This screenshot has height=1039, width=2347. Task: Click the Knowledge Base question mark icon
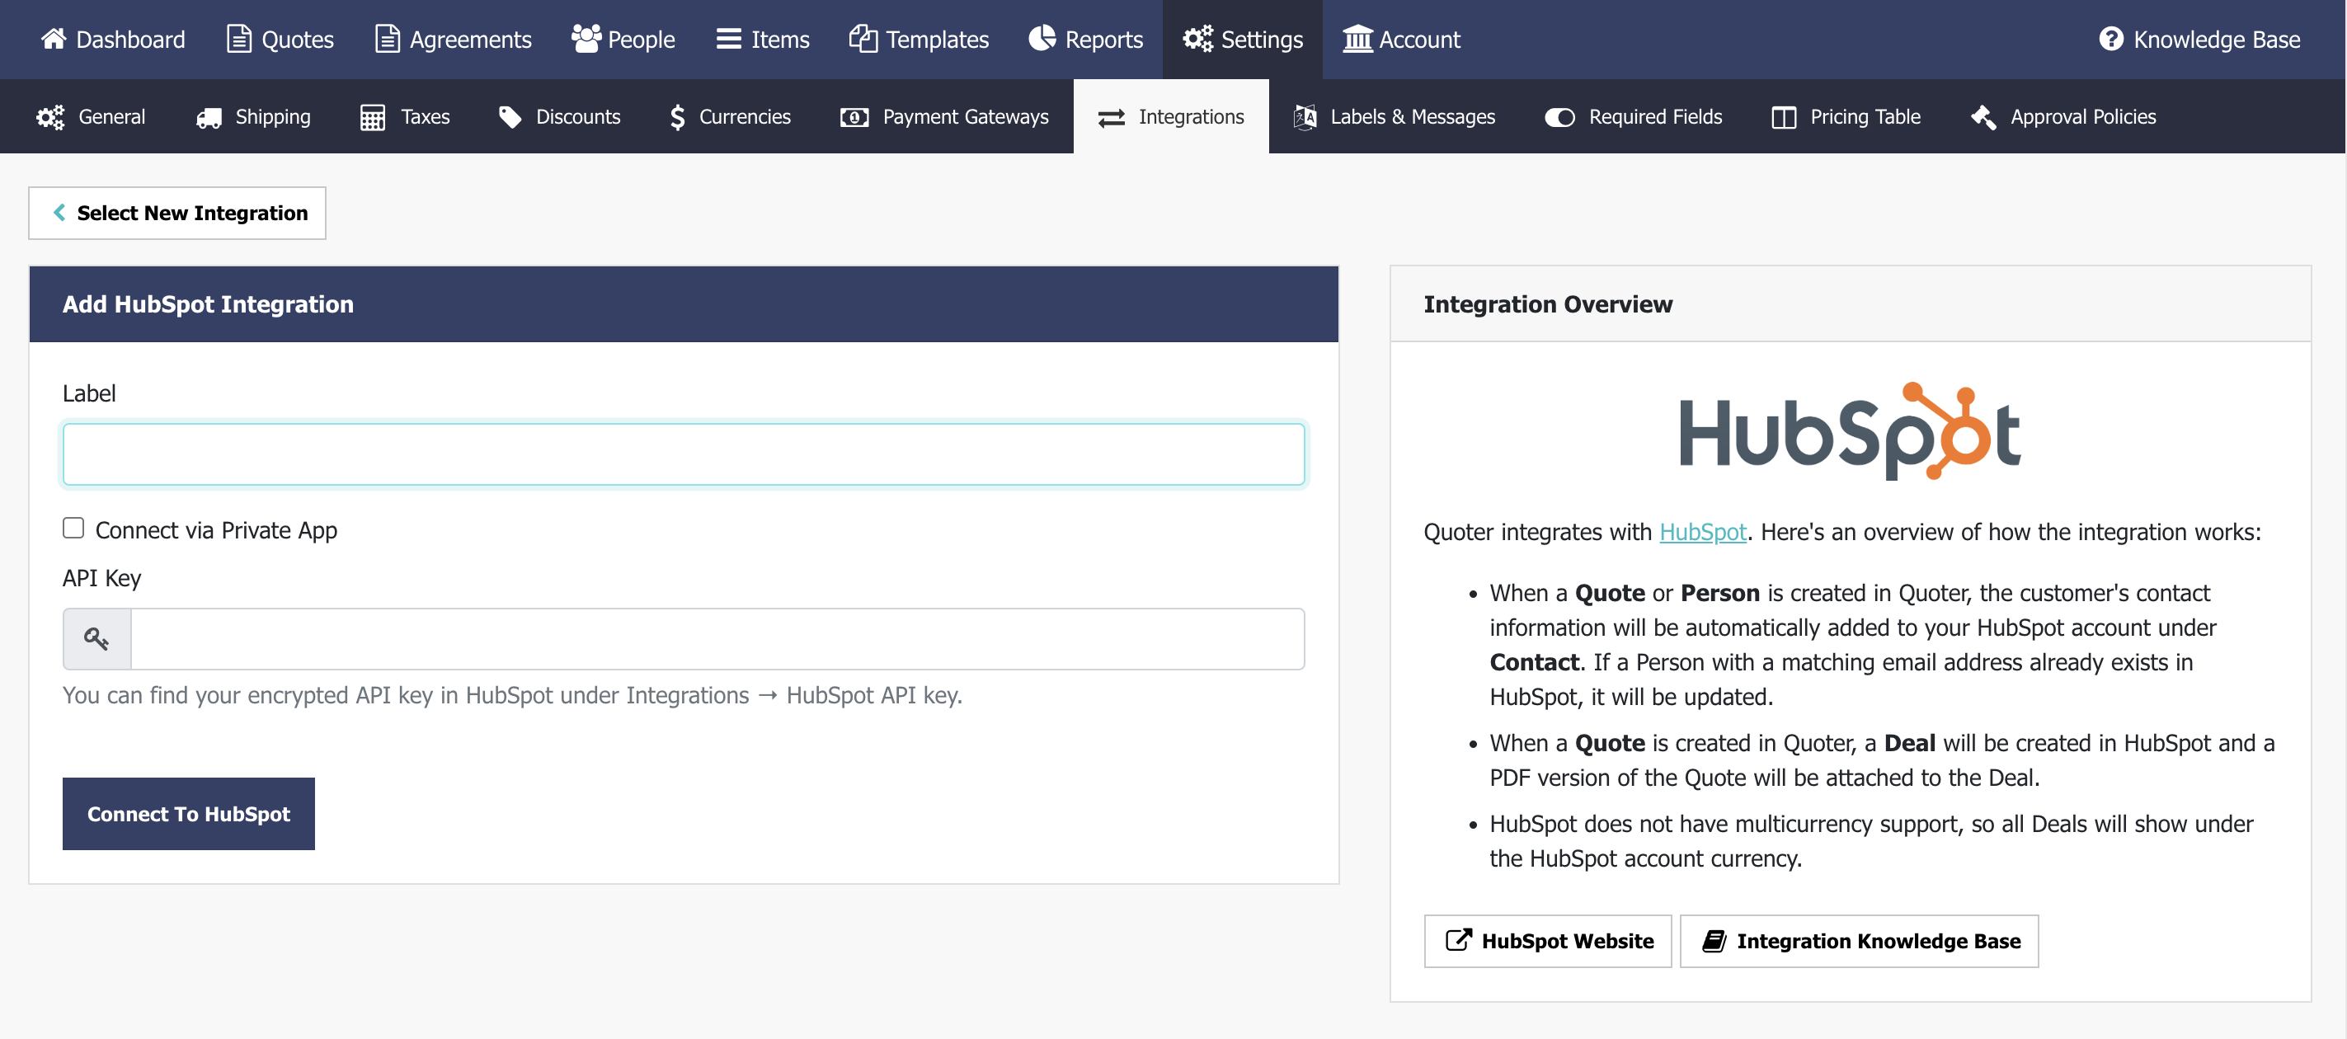point(2111,40)
